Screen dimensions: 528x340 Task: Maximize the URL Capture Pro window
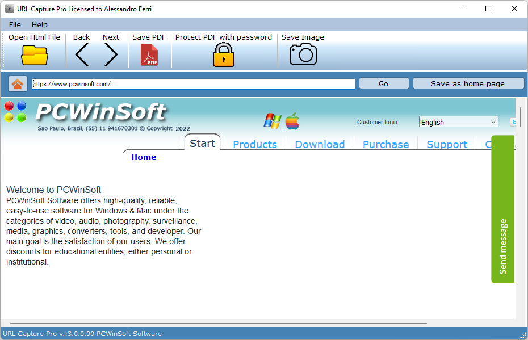click(488, 9)
